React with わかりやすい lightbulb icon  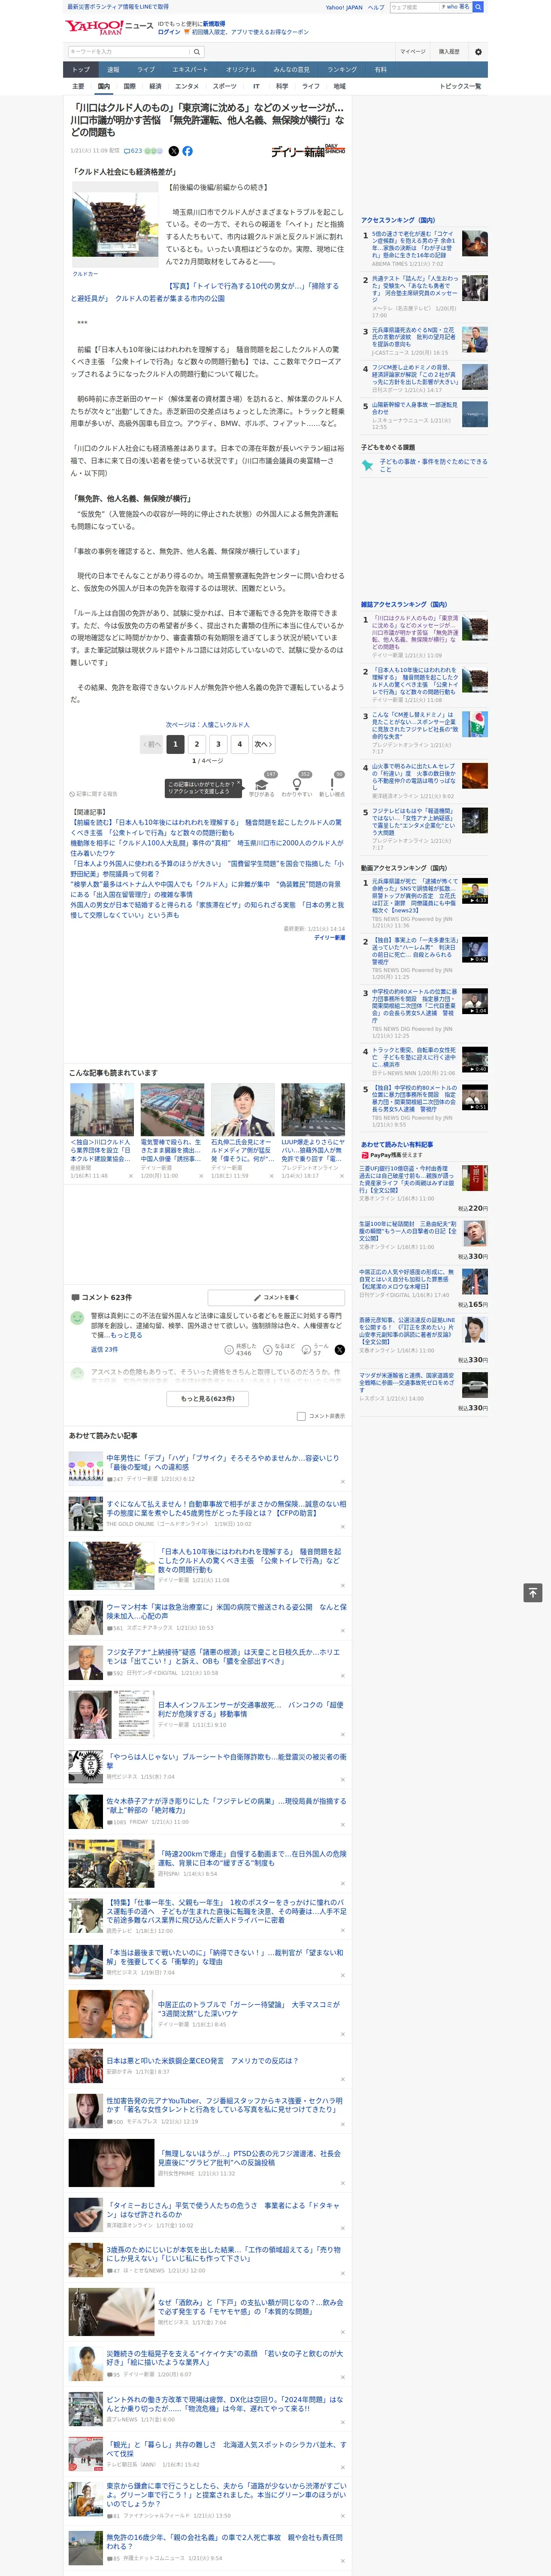pyautogui.click(x=297, y=785)
